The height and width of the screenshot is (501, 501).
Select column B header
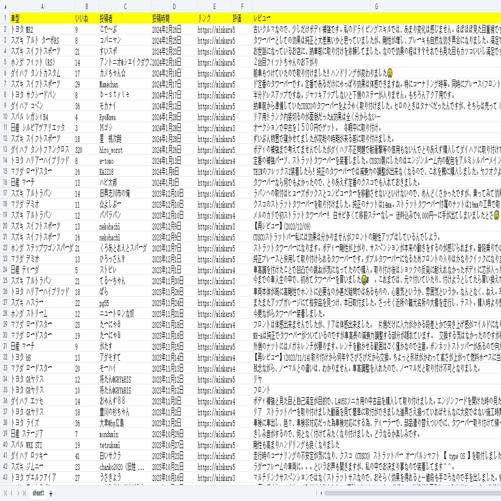click(x=87, y=7)
